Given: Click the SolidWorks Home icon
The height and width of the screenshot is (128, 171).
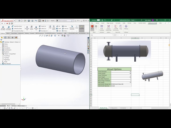Looking at the screenshot, I should click(19, 21).
